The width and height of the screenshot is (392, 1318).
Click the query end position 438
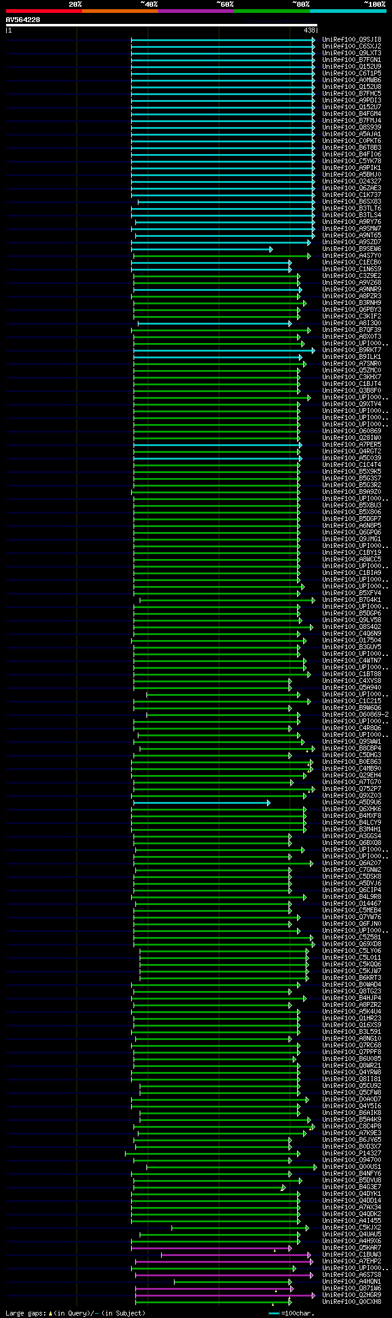point(309,30)
